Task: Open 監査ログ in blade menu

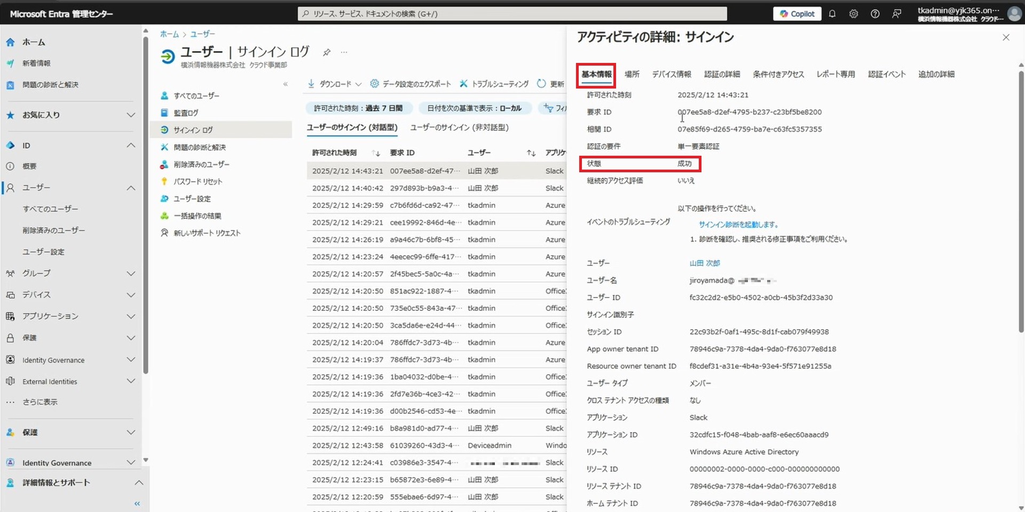Action: 186,113
